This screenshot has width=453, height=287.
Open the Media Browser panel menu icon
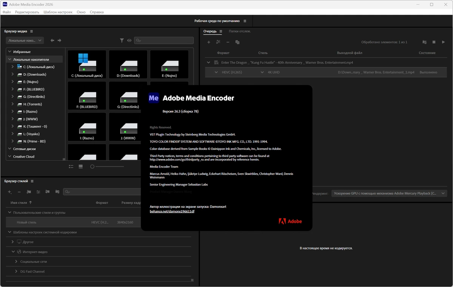coord(32,31)
